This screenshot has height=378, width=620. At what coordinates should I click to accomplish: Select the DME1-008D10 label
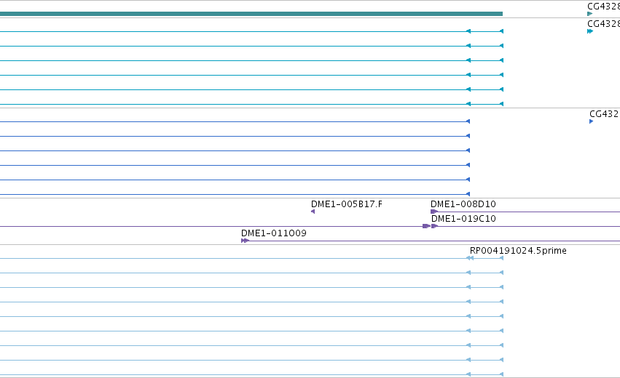[x=463, y=204]
